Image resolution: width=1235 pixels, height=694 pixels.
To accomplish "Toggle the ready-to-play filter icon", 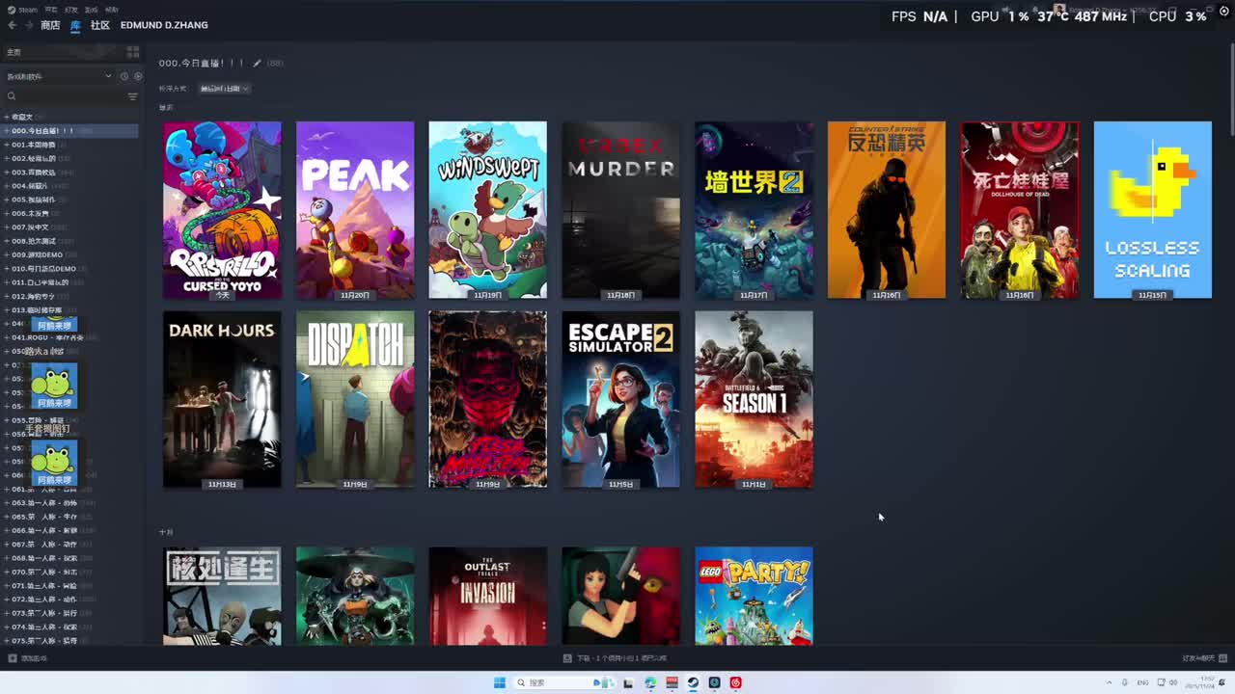I will 137,76.
